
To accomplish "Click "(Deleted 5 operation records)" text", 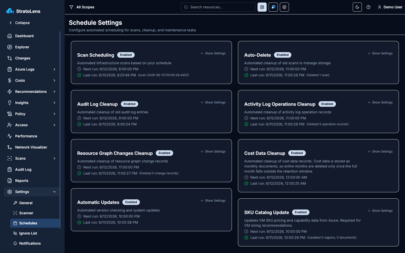I will [328, 124].
